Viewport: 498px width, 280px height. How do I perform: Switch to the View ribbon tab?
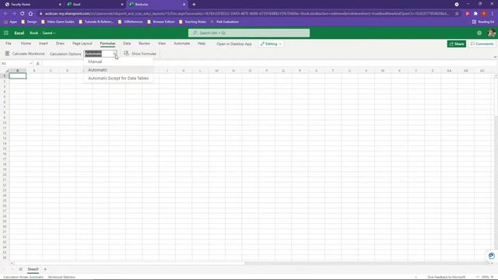(162, 44)
